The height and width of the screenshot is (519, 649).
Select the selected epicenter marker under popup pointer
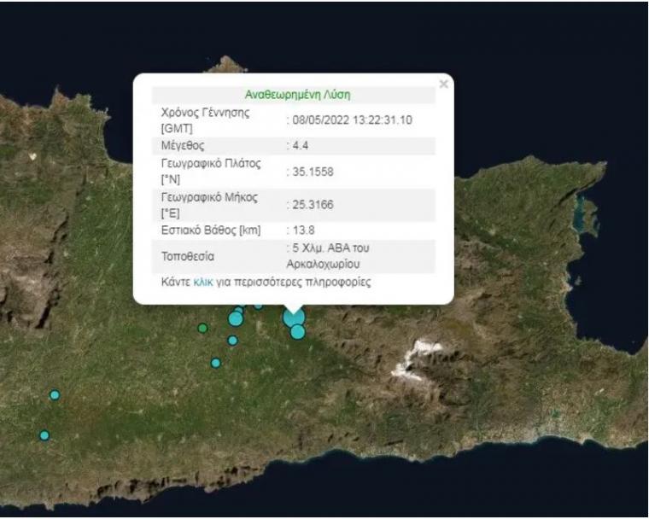tap(293, 318)
